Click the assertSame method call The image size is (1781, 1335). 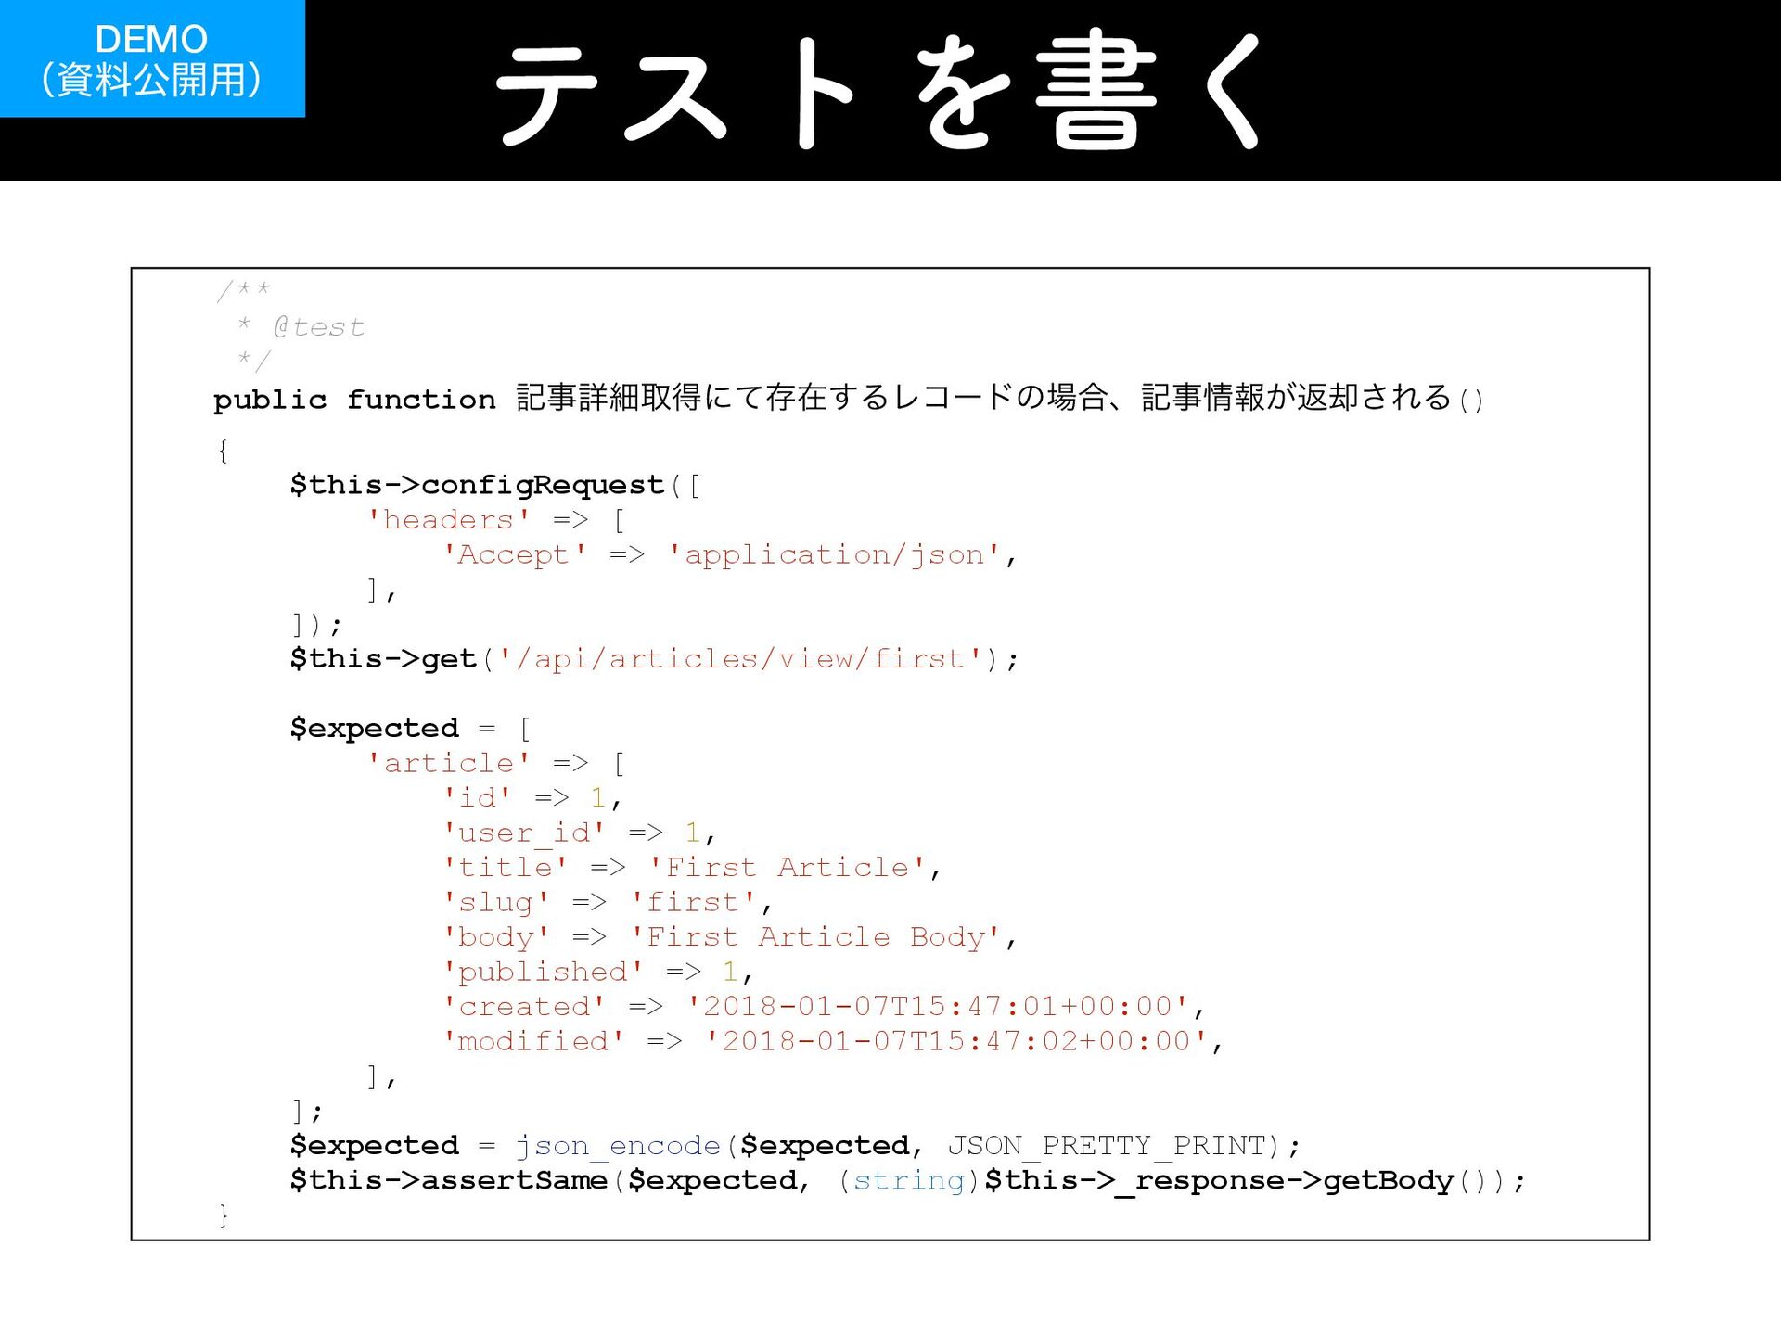click(x=514, y=1180)
